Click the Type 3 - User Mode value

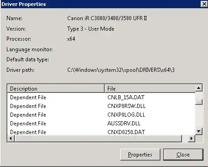(x=91, y=29)
